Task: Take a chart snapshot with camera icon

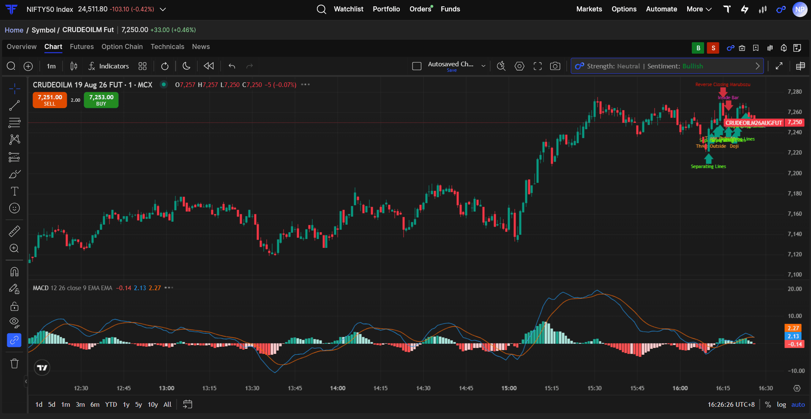Action: 555,66
